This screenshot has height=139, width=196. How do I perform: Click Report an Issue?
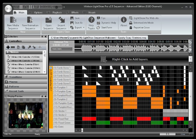tap(139, 27)
